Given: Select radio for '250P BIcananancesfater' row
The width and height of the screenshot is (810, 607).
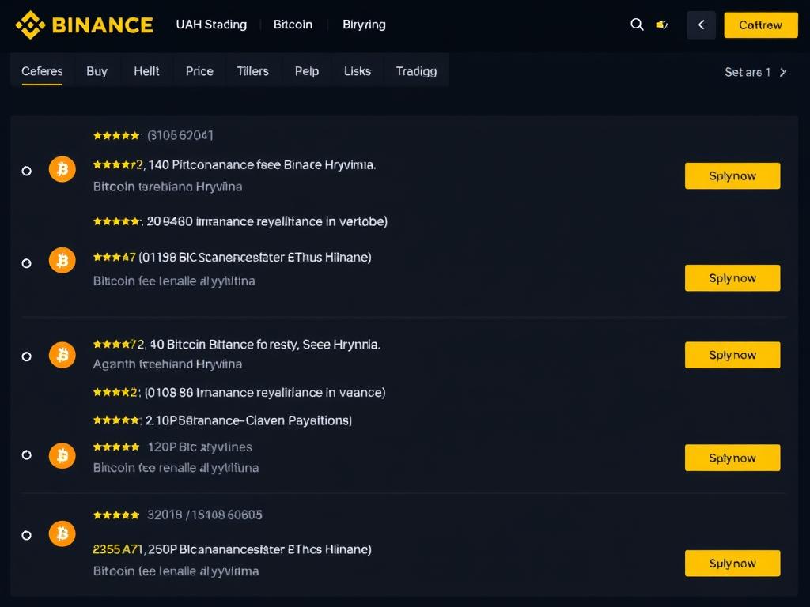Looking at the screenshot, I should point(26,535).
